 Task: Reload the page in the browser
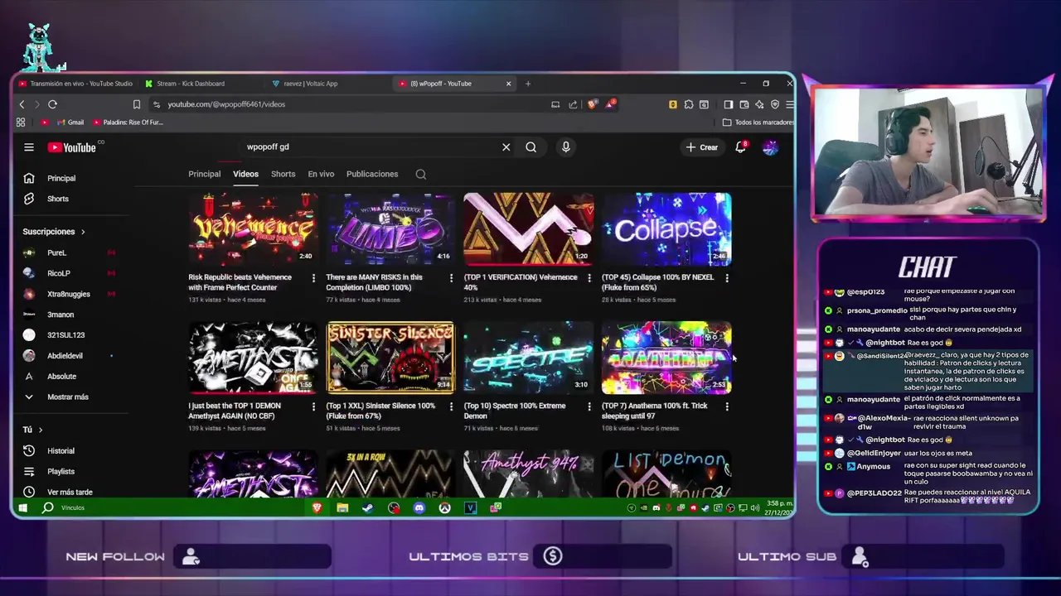tap(52, 104)
